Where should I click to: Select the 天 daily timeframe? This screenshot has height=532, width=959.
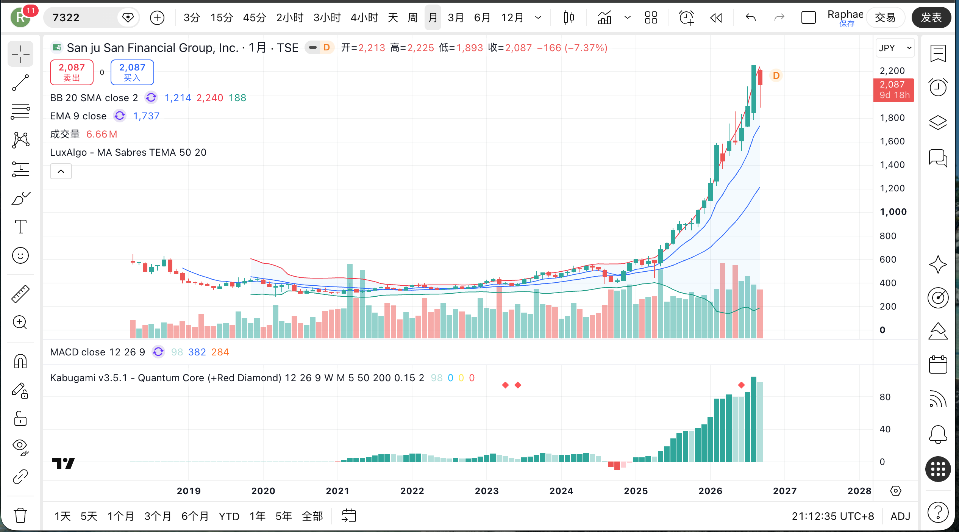pyautogui.click(x=393, y=17)
